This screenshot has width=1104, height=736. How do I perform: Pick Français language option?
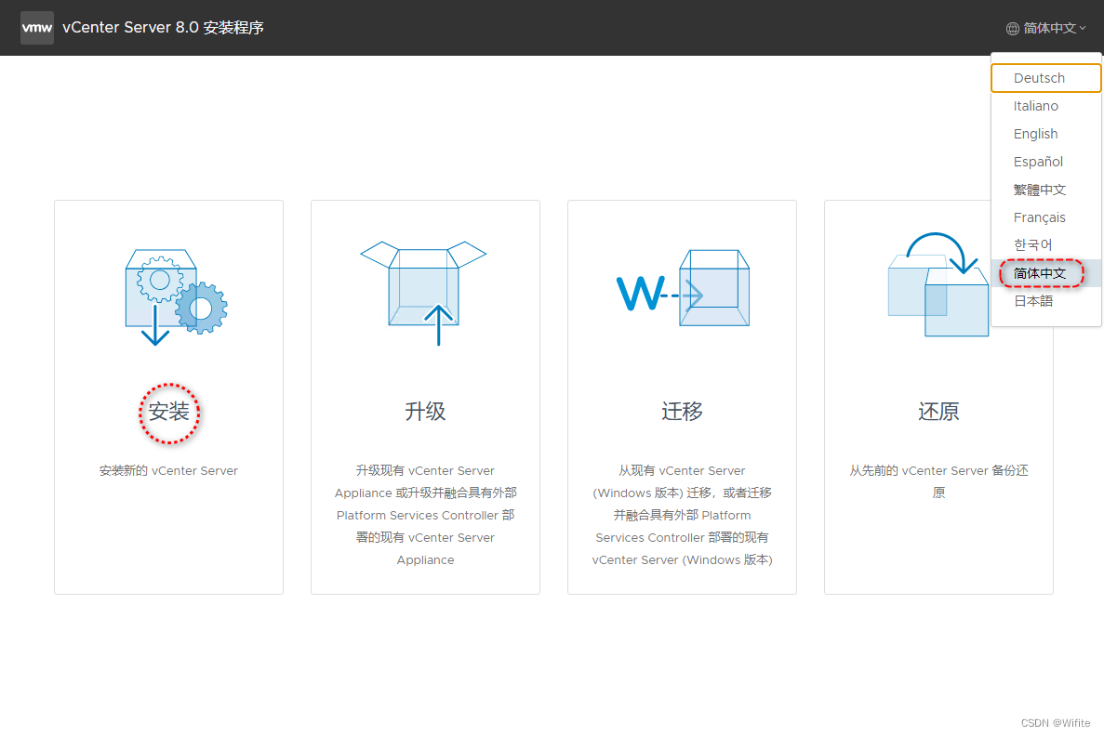tap(1045, 217)
